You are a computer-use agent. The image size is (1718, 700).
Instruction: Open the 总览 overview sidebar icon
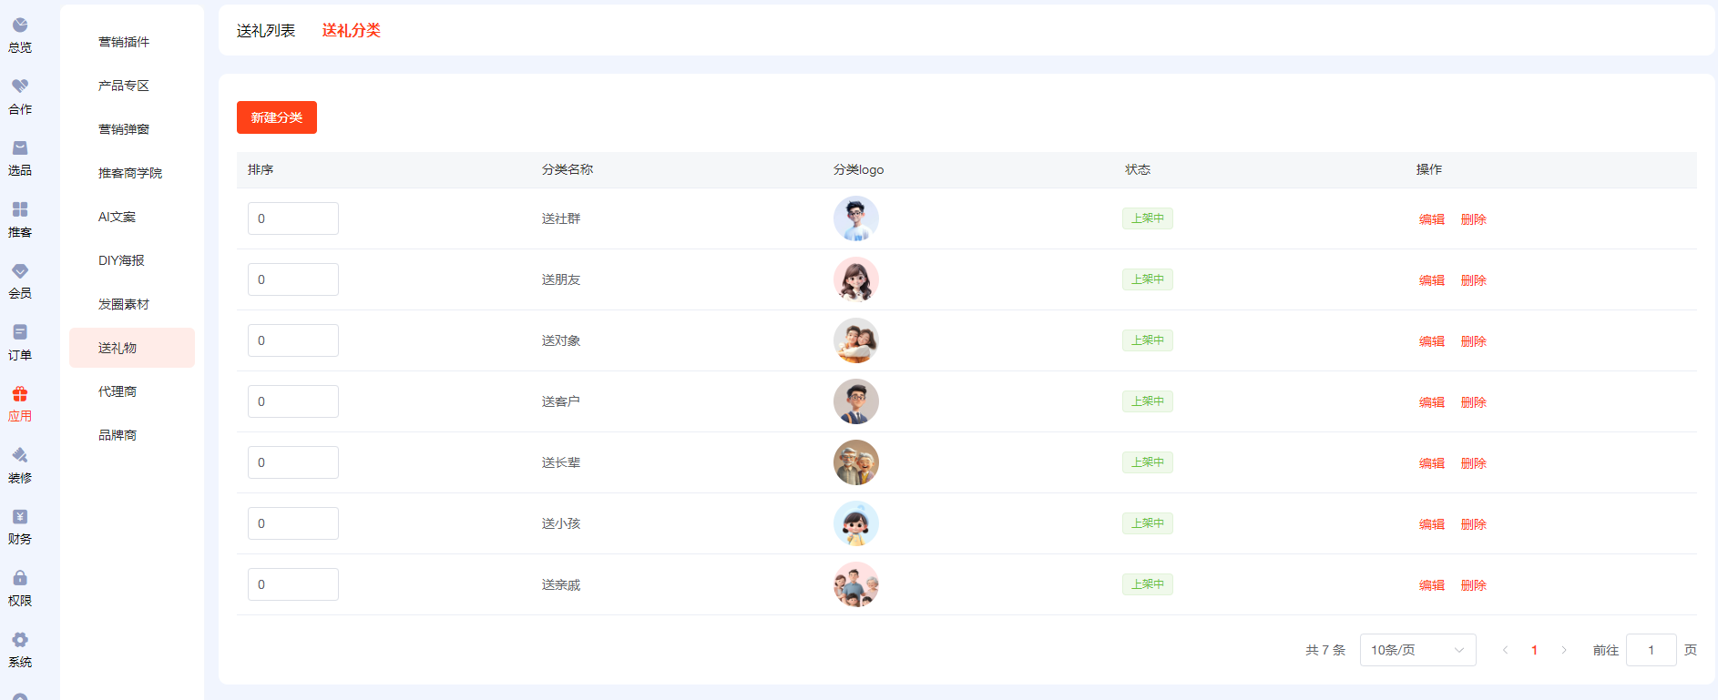[20, 25]
